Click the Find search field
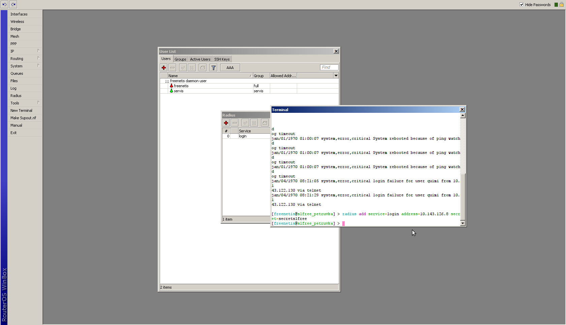Image resolution: width=566 pixels, height=325 pixels. point(329,67)
